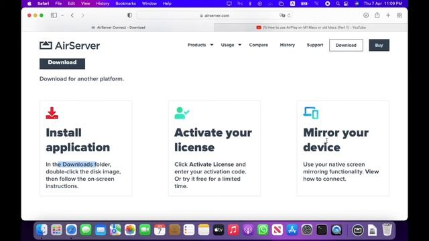Screen dimensions: 429x241
Task: Open the Share button in Safari
Action: click(x=377, y=15)
